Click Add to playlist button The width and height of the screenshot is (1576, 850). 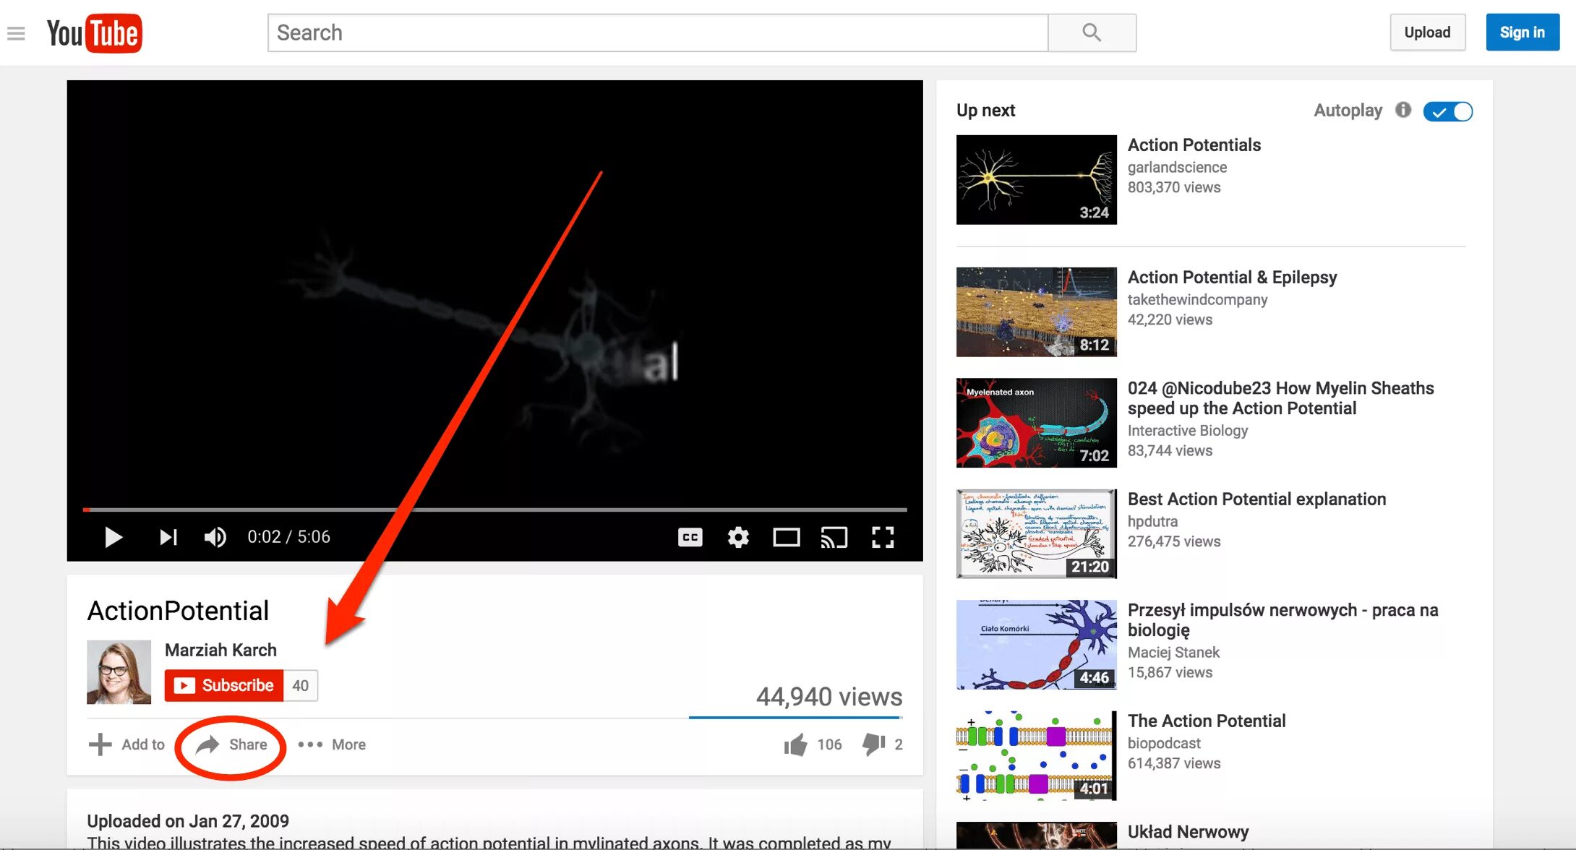tap(126, 744)
